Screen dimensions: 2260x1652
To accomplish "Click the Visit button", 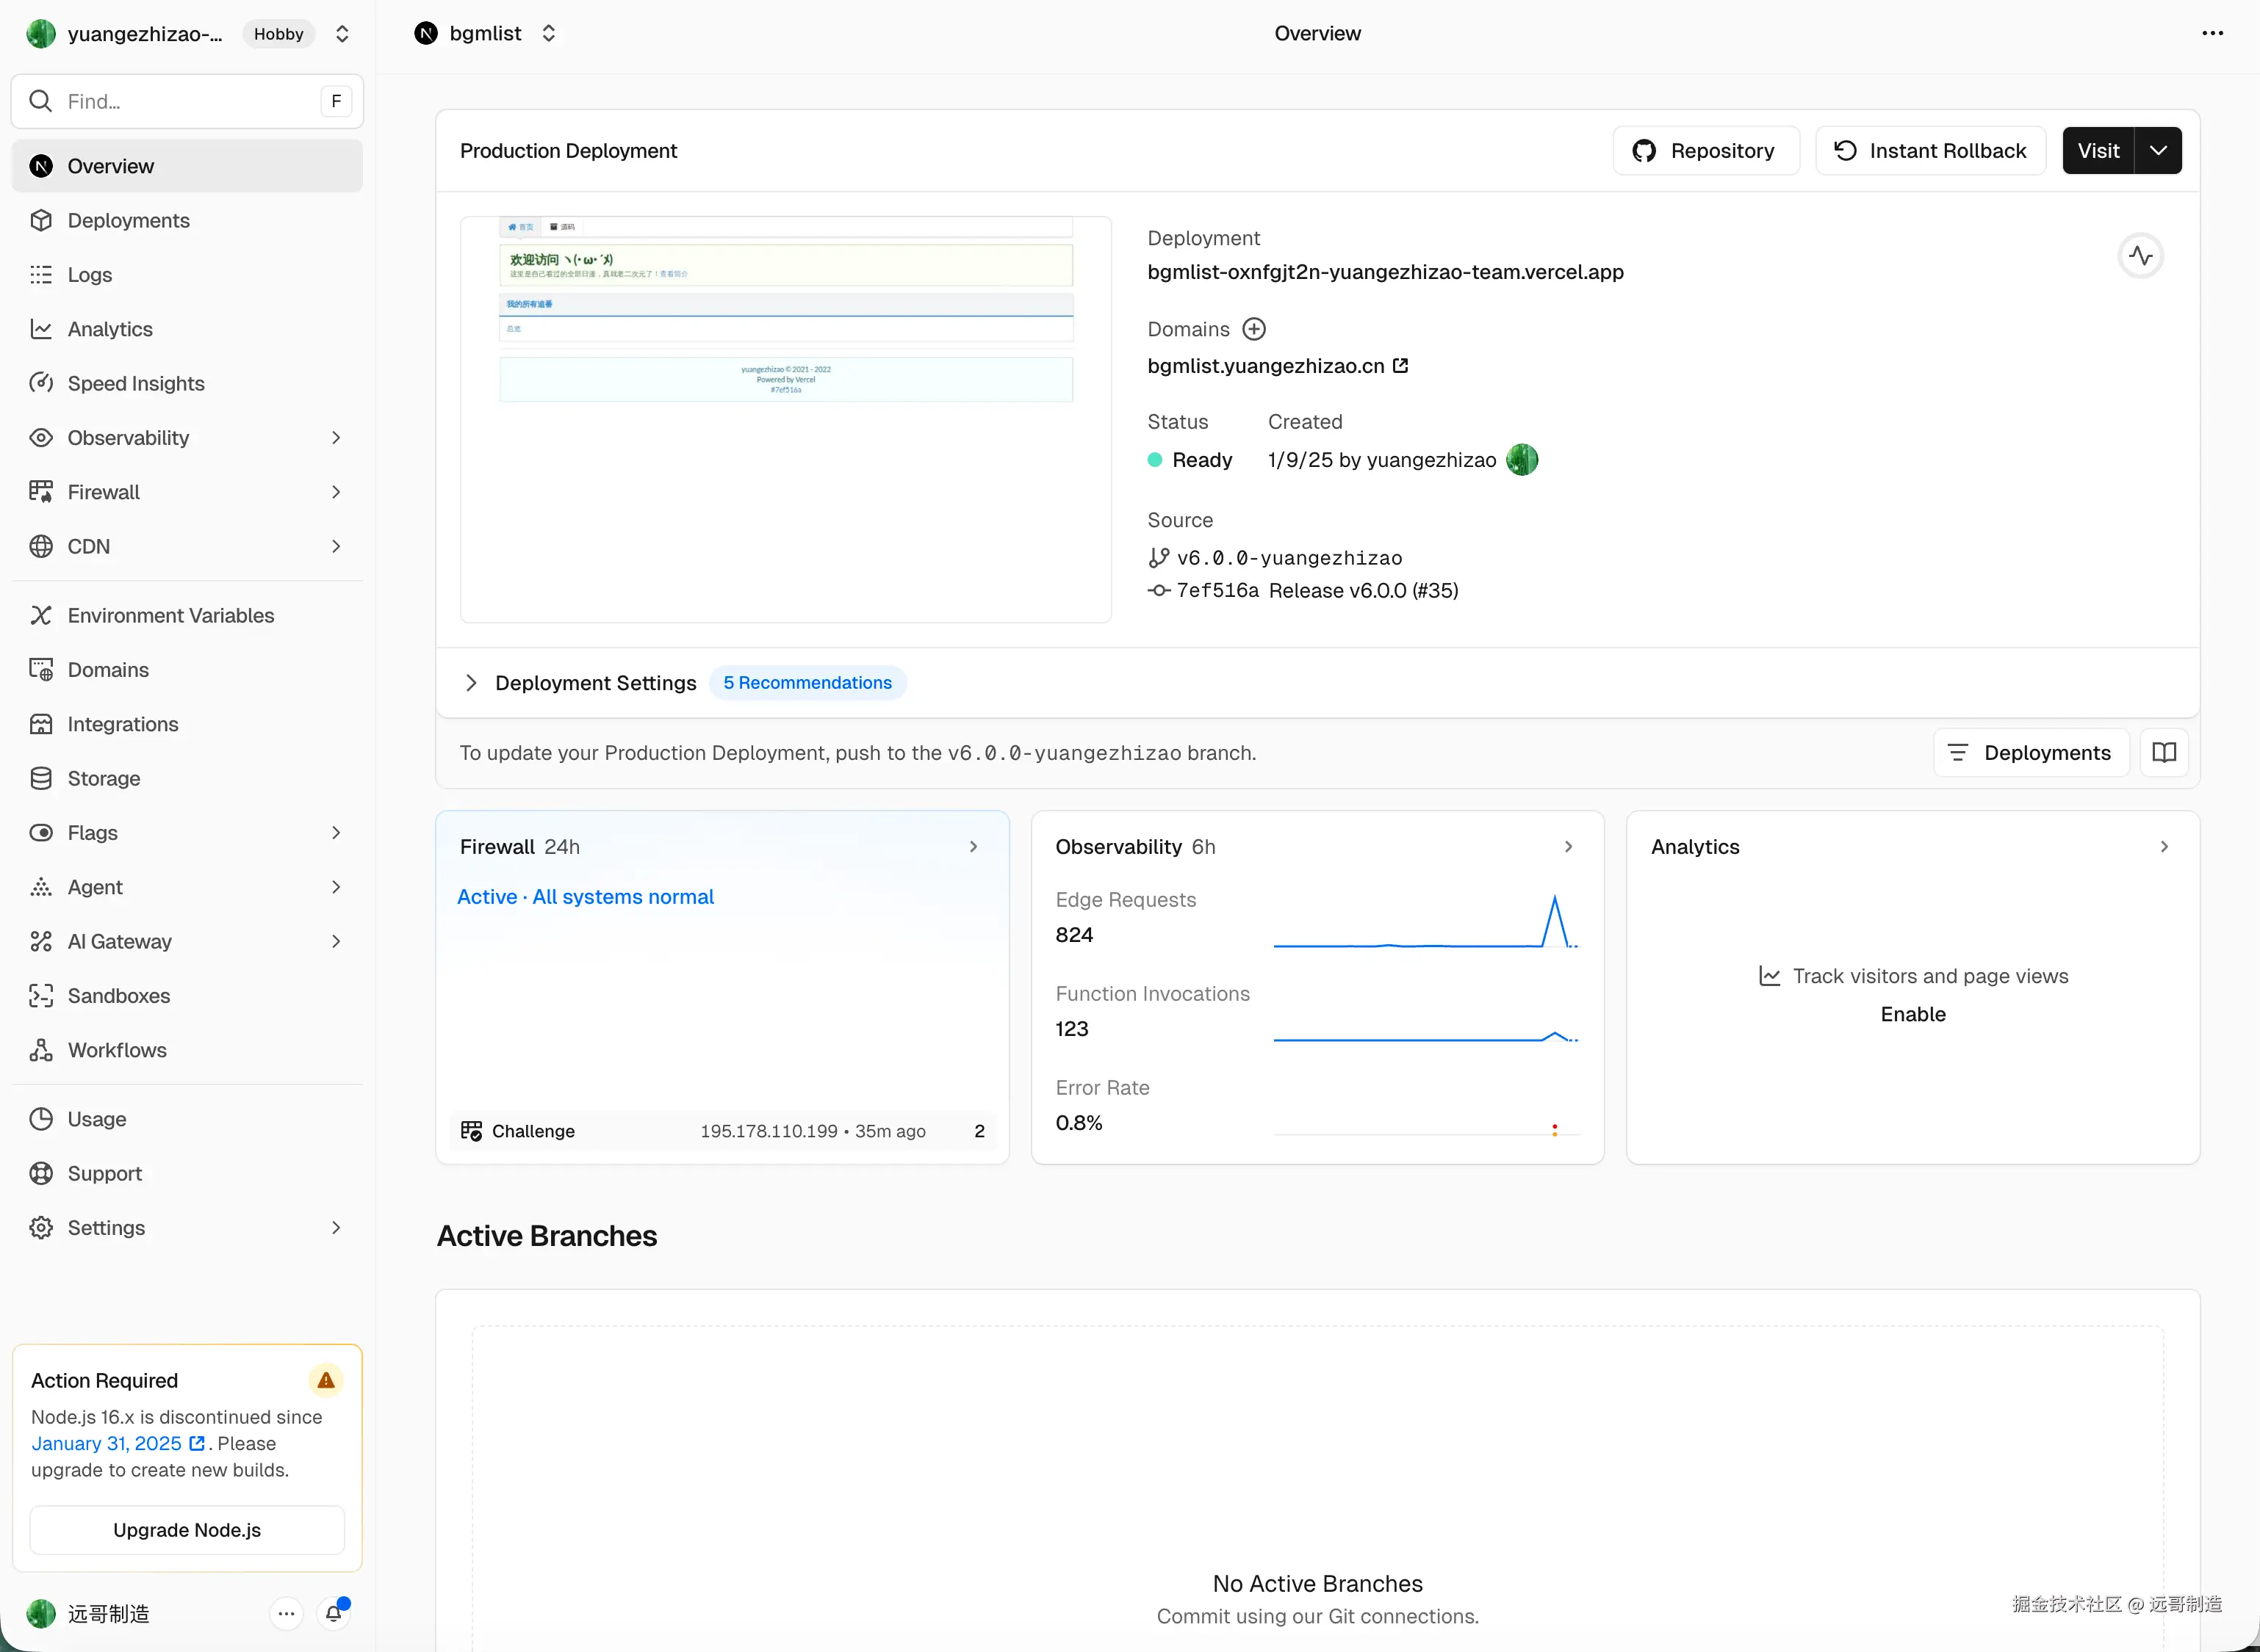I will (x=2098, y=151).
